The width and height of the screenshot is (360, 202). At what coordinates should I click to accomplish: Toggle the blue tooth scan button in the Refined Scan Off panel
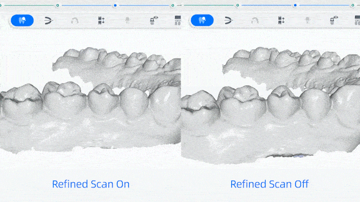pyautogui.click(x=202, y=20)
